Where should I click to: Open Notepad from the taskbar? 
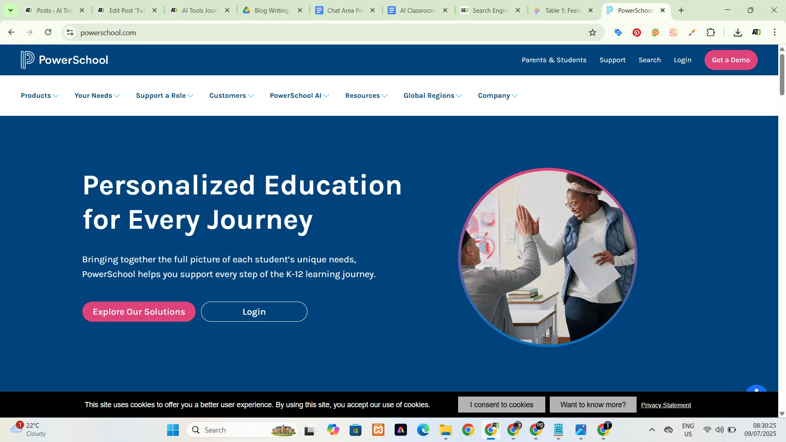coord(558,430)
